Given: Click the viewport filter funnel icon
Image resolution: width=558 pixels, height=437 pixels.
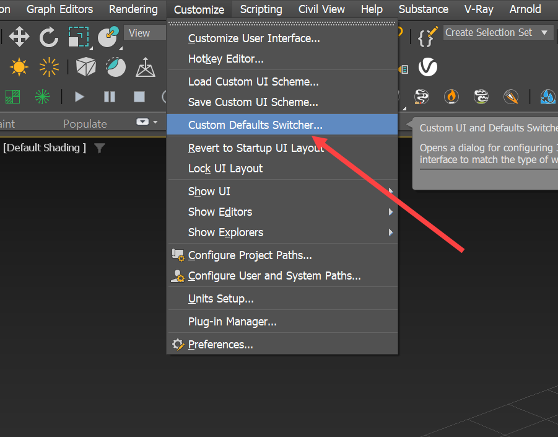Looking at the screenshot, I should 100,148.
